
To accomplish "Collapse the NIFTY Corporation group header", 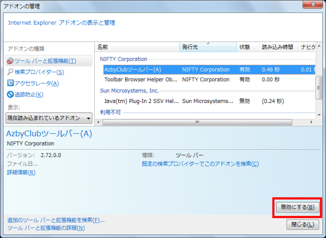I will click(123, 59).
